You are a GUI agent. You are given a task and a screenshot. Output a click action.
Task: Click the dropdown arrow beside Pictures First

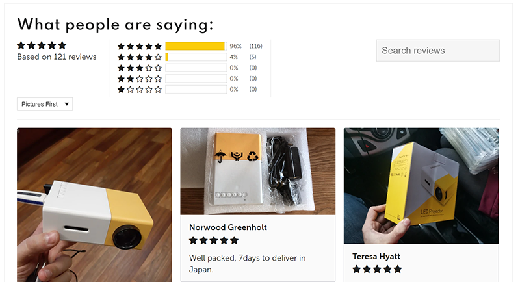coord(67,104)
